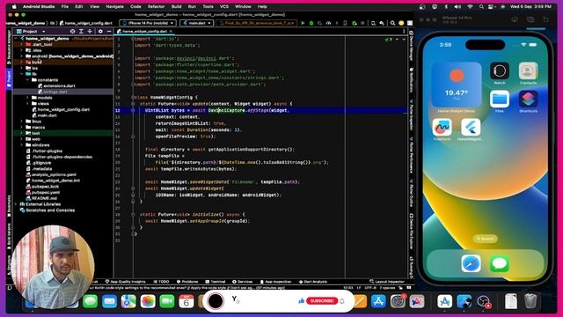Click Simulator screenshot button in title bar

pyautogui.click(x=530, y=19)
